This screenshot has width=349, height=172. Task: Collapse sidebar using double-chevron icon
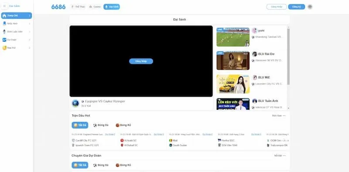click(x=4, y=6)
